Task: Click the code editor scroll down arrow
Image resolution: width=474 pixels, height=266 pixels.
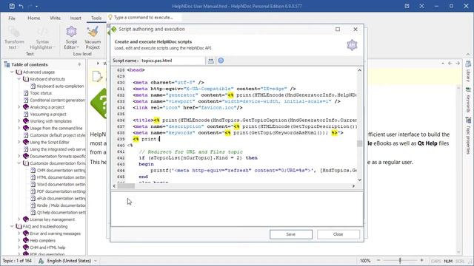Action: pyautogui.click(x=359, y=180)
